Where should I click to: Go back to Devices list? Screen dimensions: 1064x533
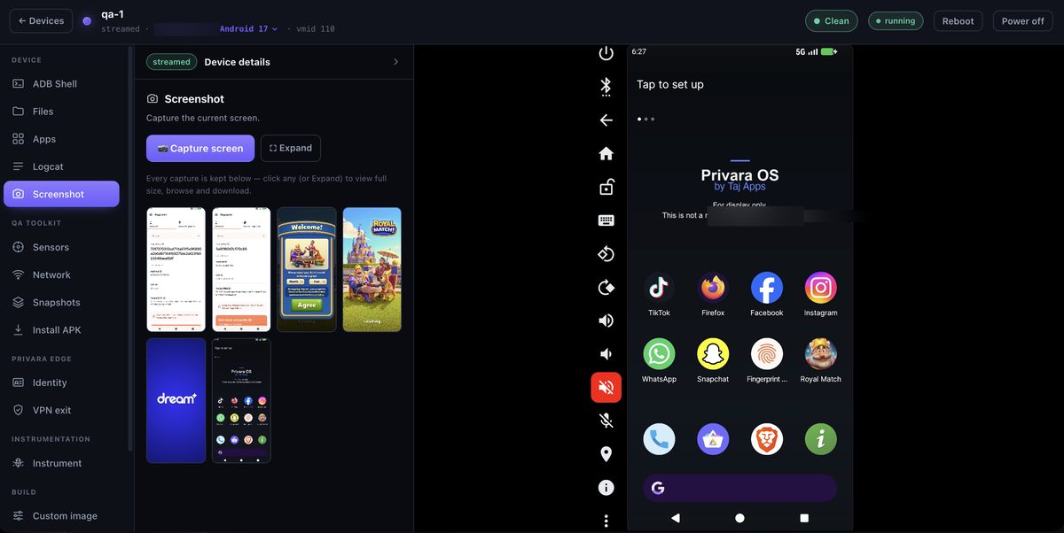pos(41,20)
